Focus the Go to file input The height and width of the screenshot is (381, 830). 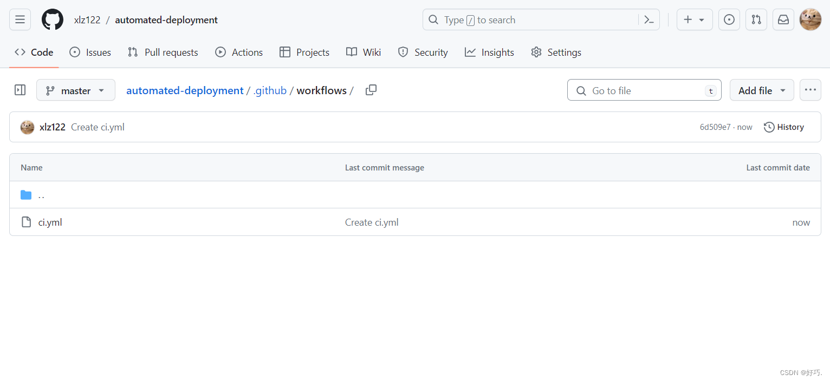(644, 90)
